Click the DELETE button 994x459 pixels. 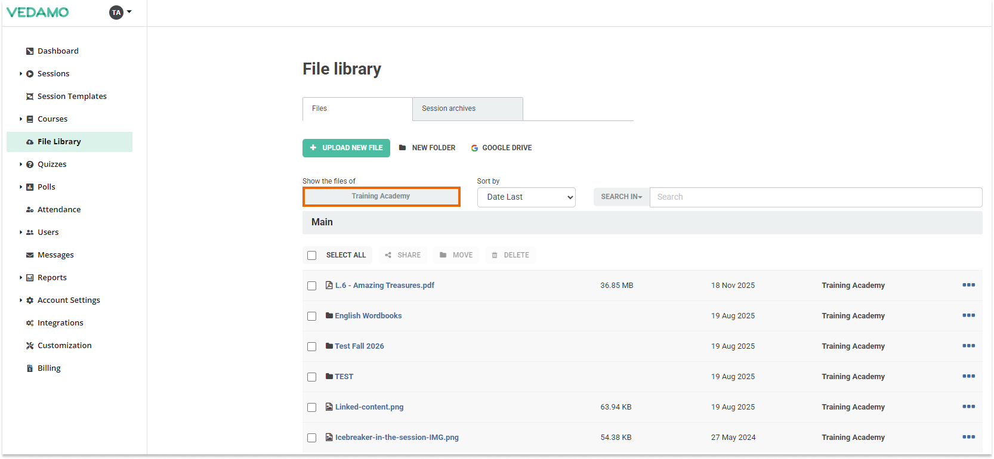coord(510,255)
